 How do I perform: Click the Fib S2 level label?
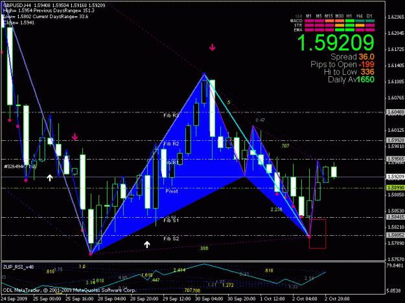coord(171,239)
